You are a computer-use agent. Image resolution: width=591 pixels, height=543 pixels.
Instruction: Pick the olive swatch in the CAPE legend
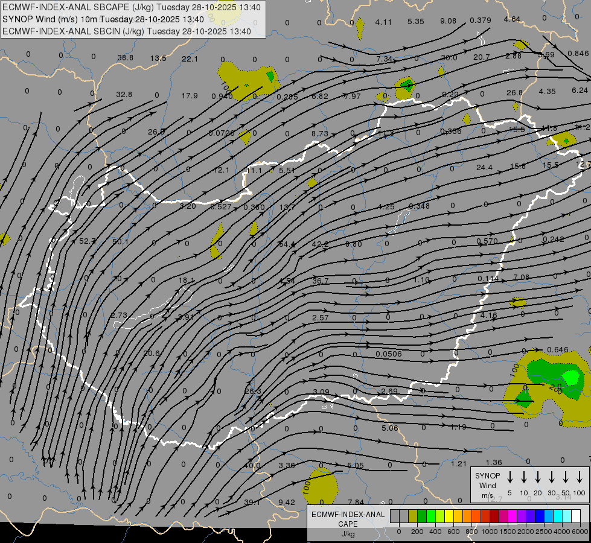[x=413, y=516]
